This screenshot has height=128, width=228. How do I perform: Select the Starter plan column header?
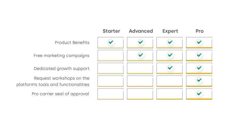[111, 31]
